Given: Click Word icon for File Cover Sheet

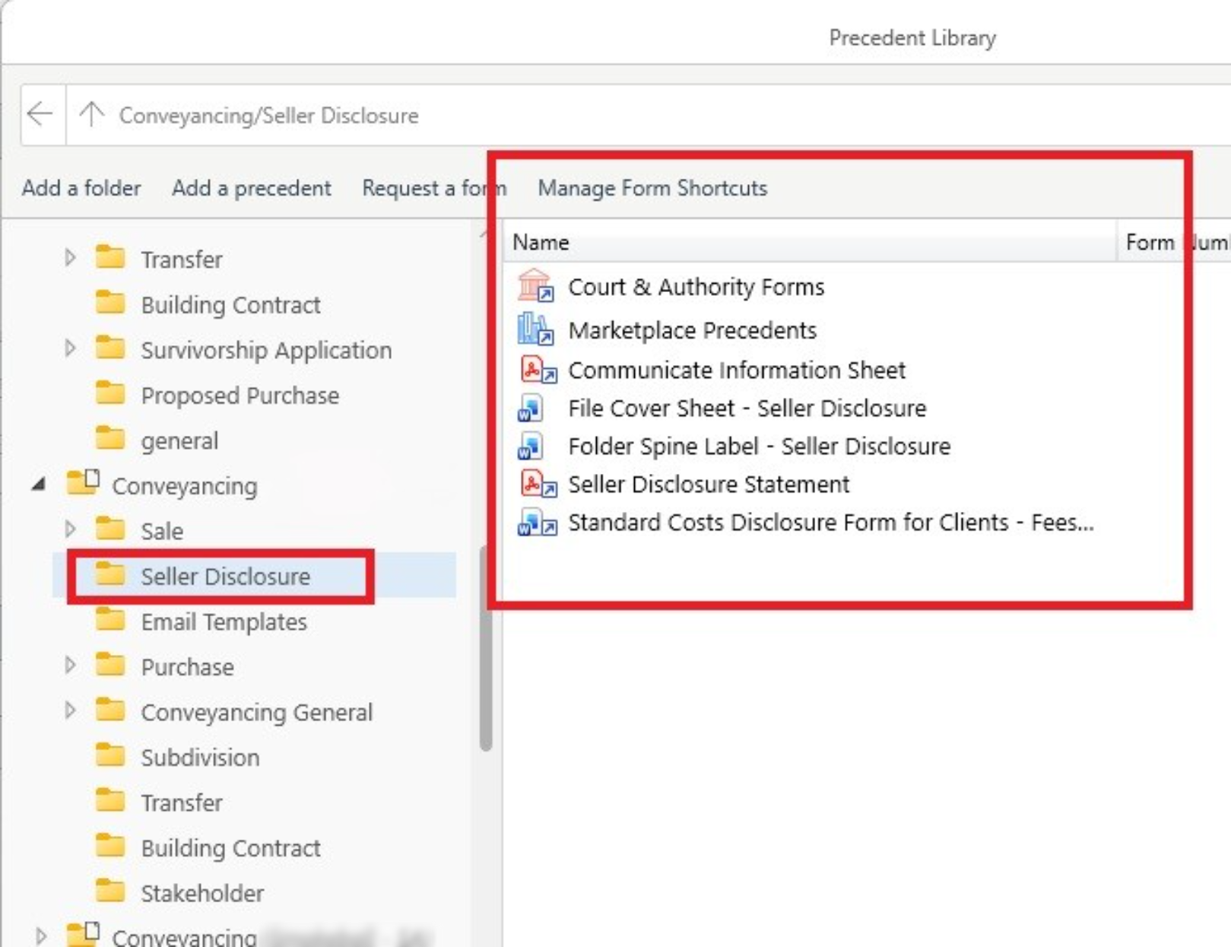Looking at the screenshot, I should (530, 408).
